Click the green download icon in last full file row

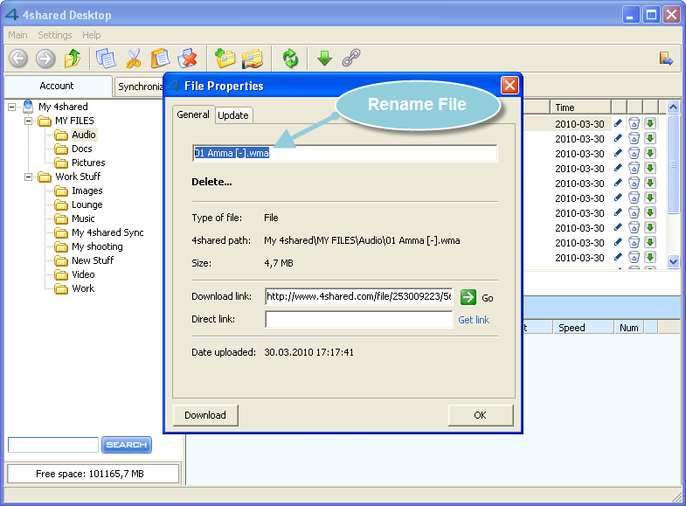(650, 258)
